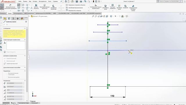Select the Sketch Text tool
The image size is (186, 105).
click(x=31, y=8)
